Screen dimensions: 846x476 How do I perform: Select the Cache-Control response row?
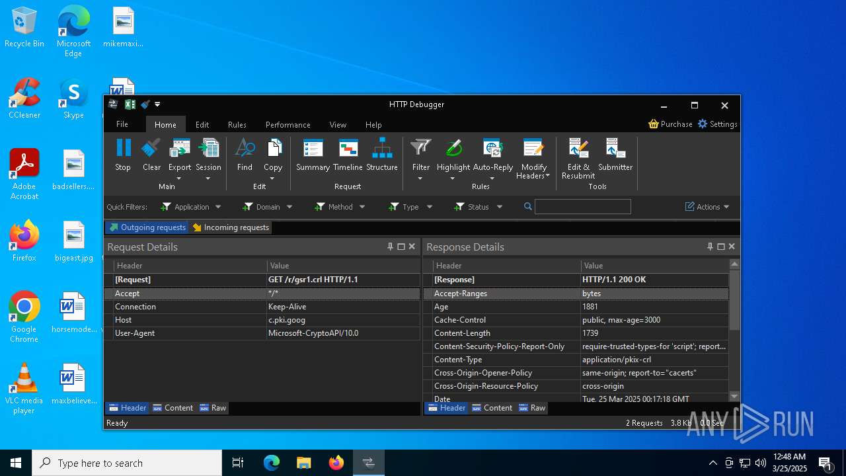point(576,320)
